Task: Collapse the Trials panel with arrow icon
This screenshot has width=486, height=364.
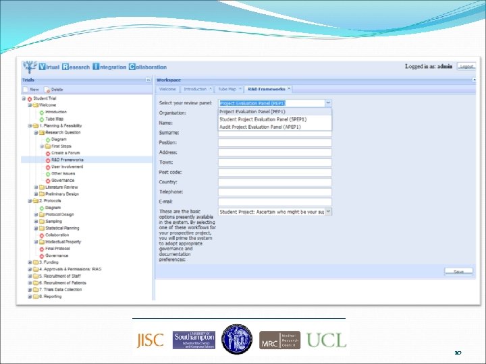Action: pos(148,80)
